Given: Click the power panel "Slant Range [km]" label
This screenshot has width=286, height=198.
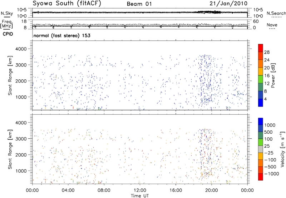Looking at the screenshot, I should point(10,75).
